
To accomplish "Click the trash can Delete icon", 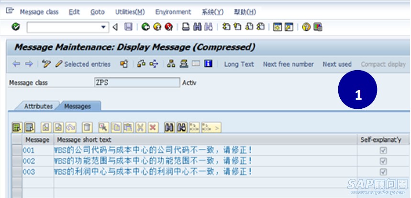I will (x=87, y=127).
